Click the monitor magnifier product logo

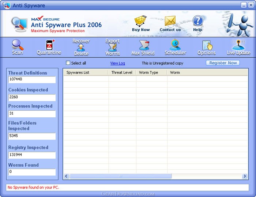[x=19, y=24]
